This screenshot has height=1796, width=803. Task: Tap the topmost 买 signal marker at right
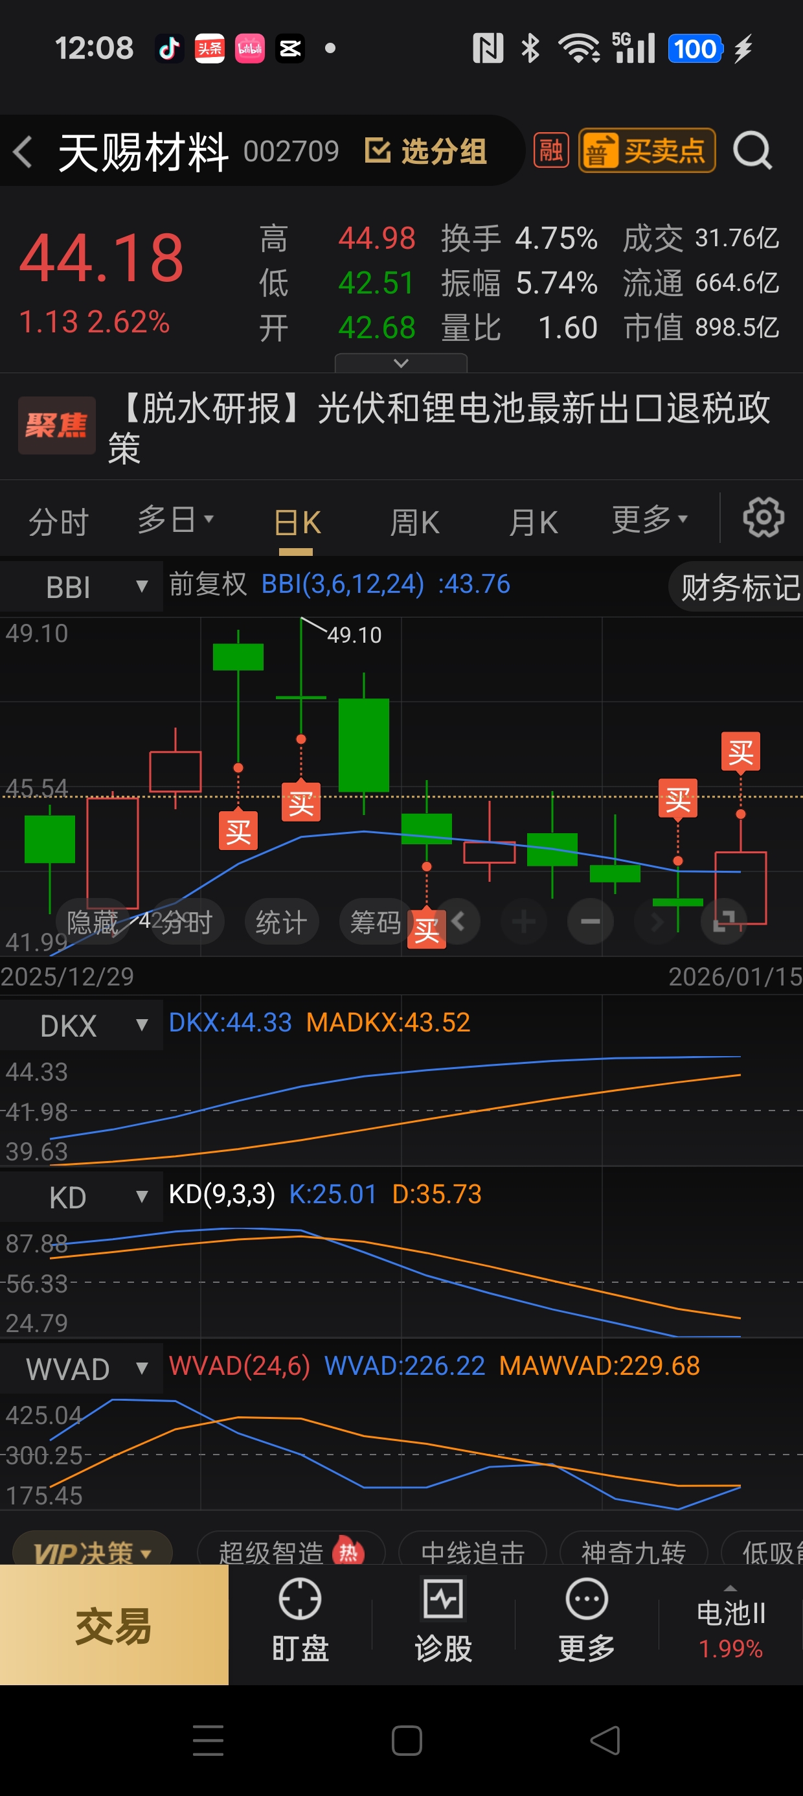[x=740, y=752]
